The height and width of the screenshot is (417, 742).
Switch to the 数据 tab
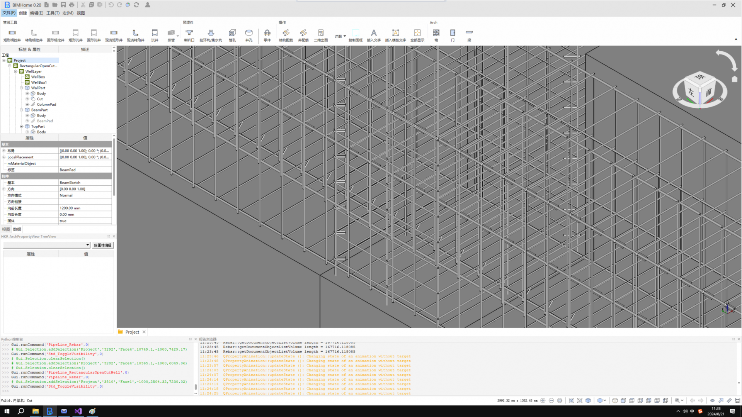[17, 229]
